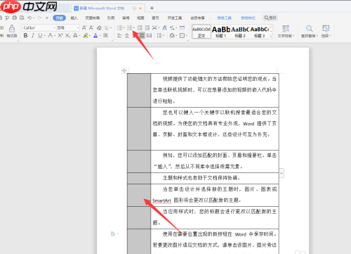This screenshot has height=254, width=351.
Task: Customize quick access toolbar dropdown
Action: click(x=47, y=18)
